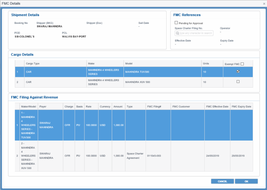
Task: Type in Space Charter Filing No. field
Action: 196,33
